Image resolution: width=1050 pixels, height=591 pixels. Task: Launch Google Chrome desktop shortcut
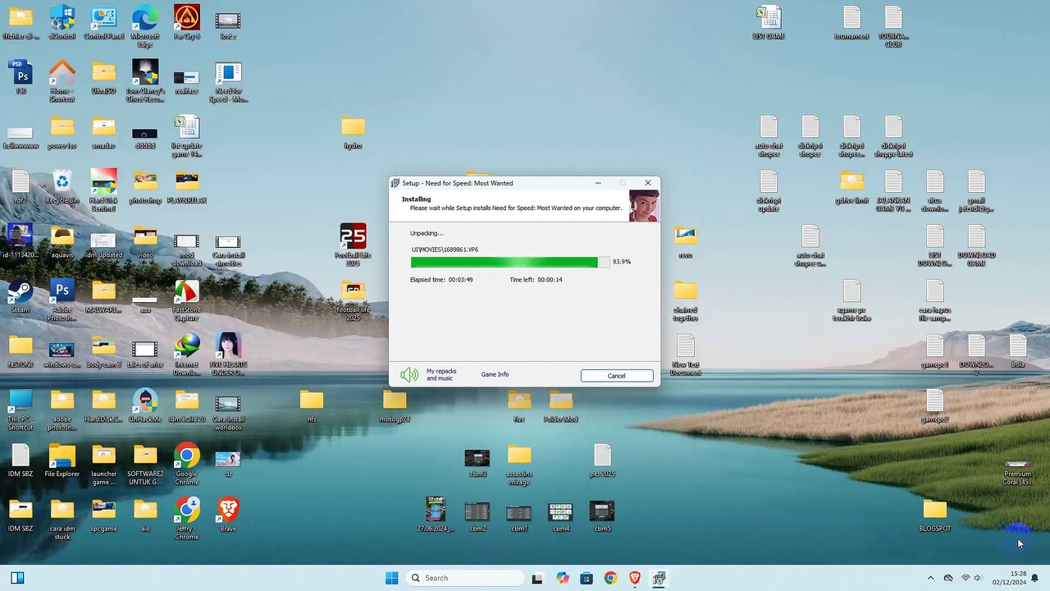point(186,465)
